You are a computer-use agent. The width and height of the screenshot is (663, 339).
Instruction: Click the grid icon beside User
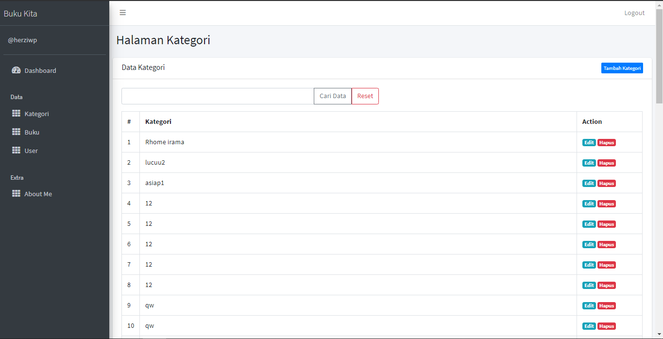click(x=16, y=151)
